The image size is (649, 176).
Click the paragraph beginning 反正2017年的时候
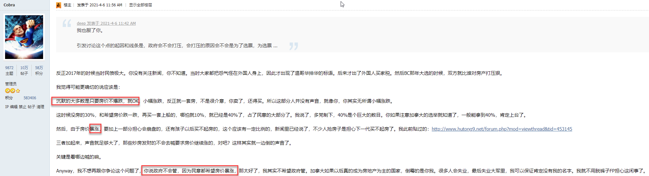[x=280, y=73]
